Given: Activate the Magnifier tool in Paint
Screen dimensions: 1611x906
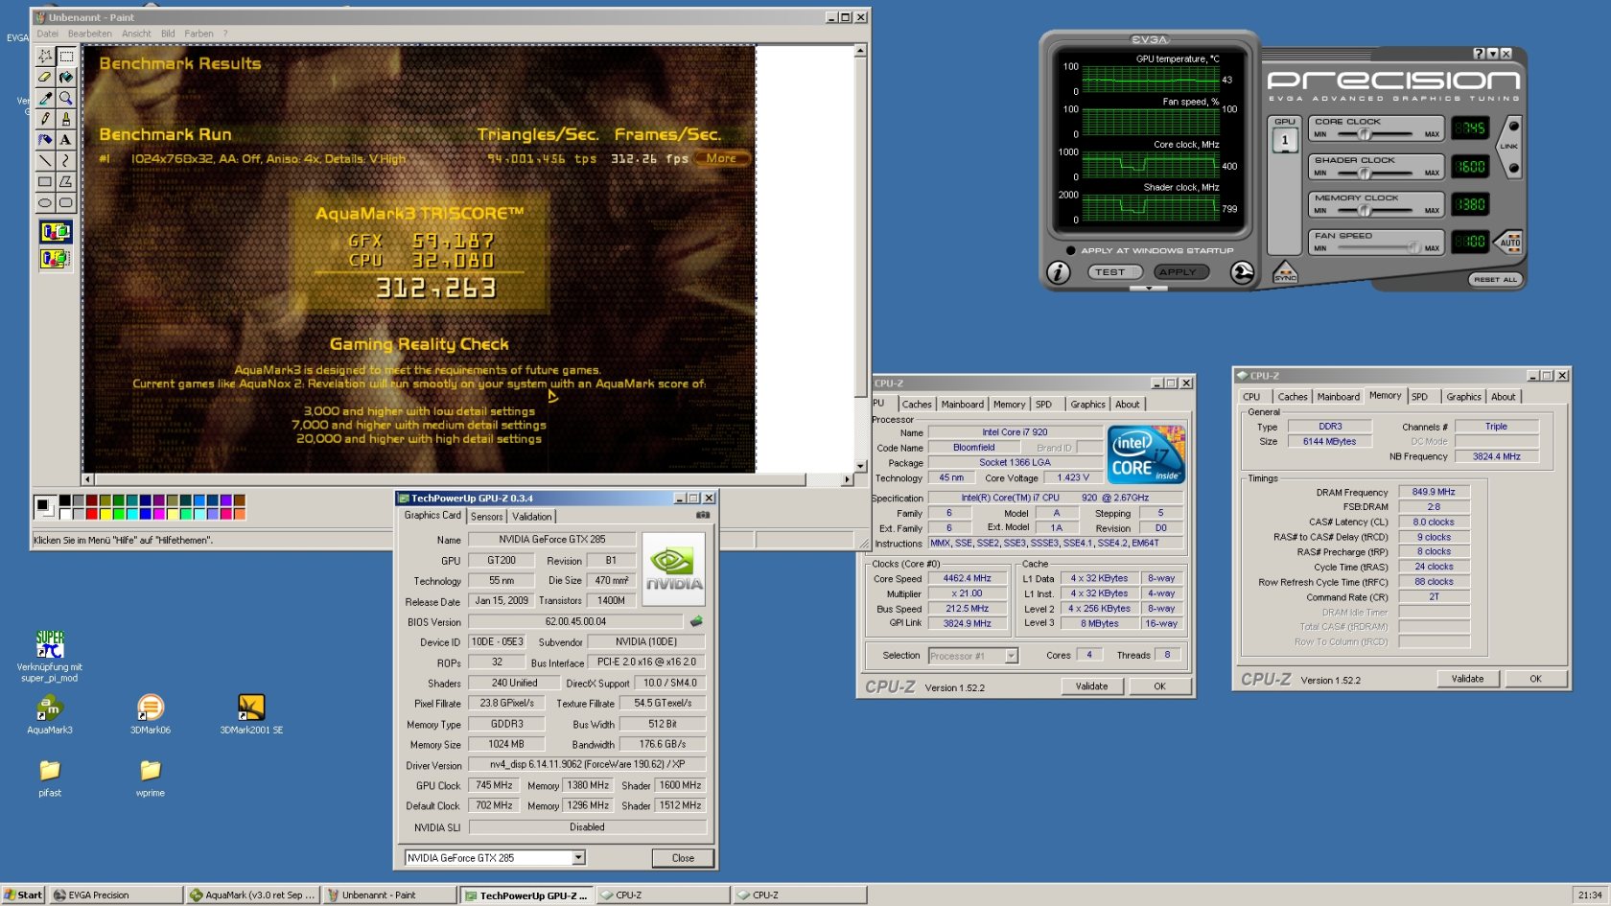Looking at the screenshot, I should (66, 99).
